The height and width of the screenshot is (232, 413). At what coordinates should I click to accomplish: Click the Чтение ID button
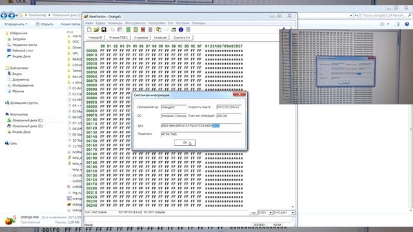[x=96, y=37]
